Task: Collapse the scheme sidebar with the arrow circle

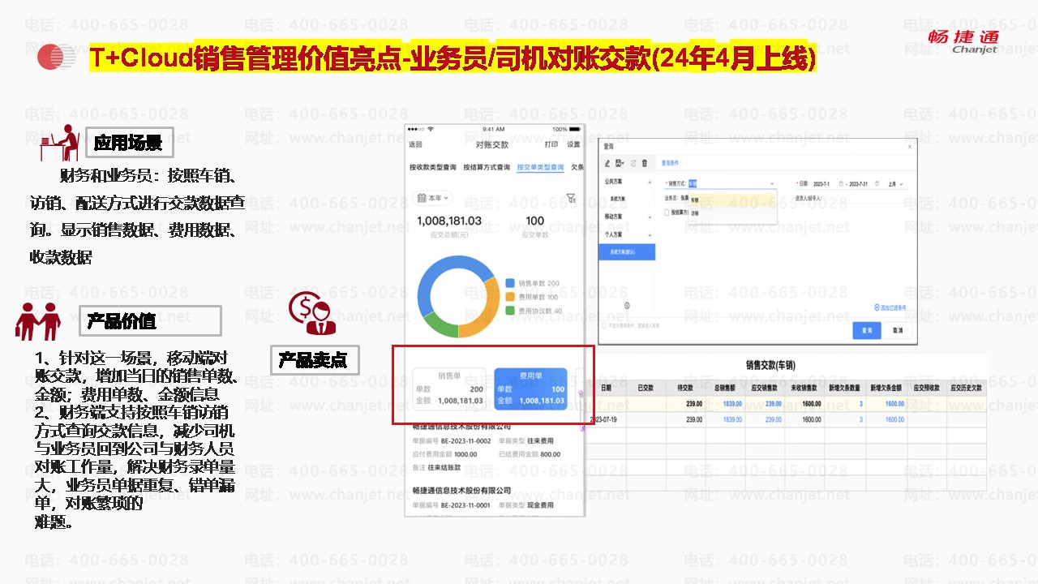Action: tap(627, 305)
